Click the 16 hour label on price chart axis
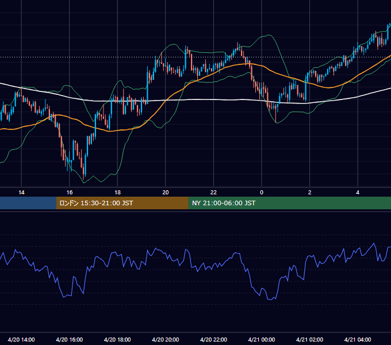 click(70, 193)
